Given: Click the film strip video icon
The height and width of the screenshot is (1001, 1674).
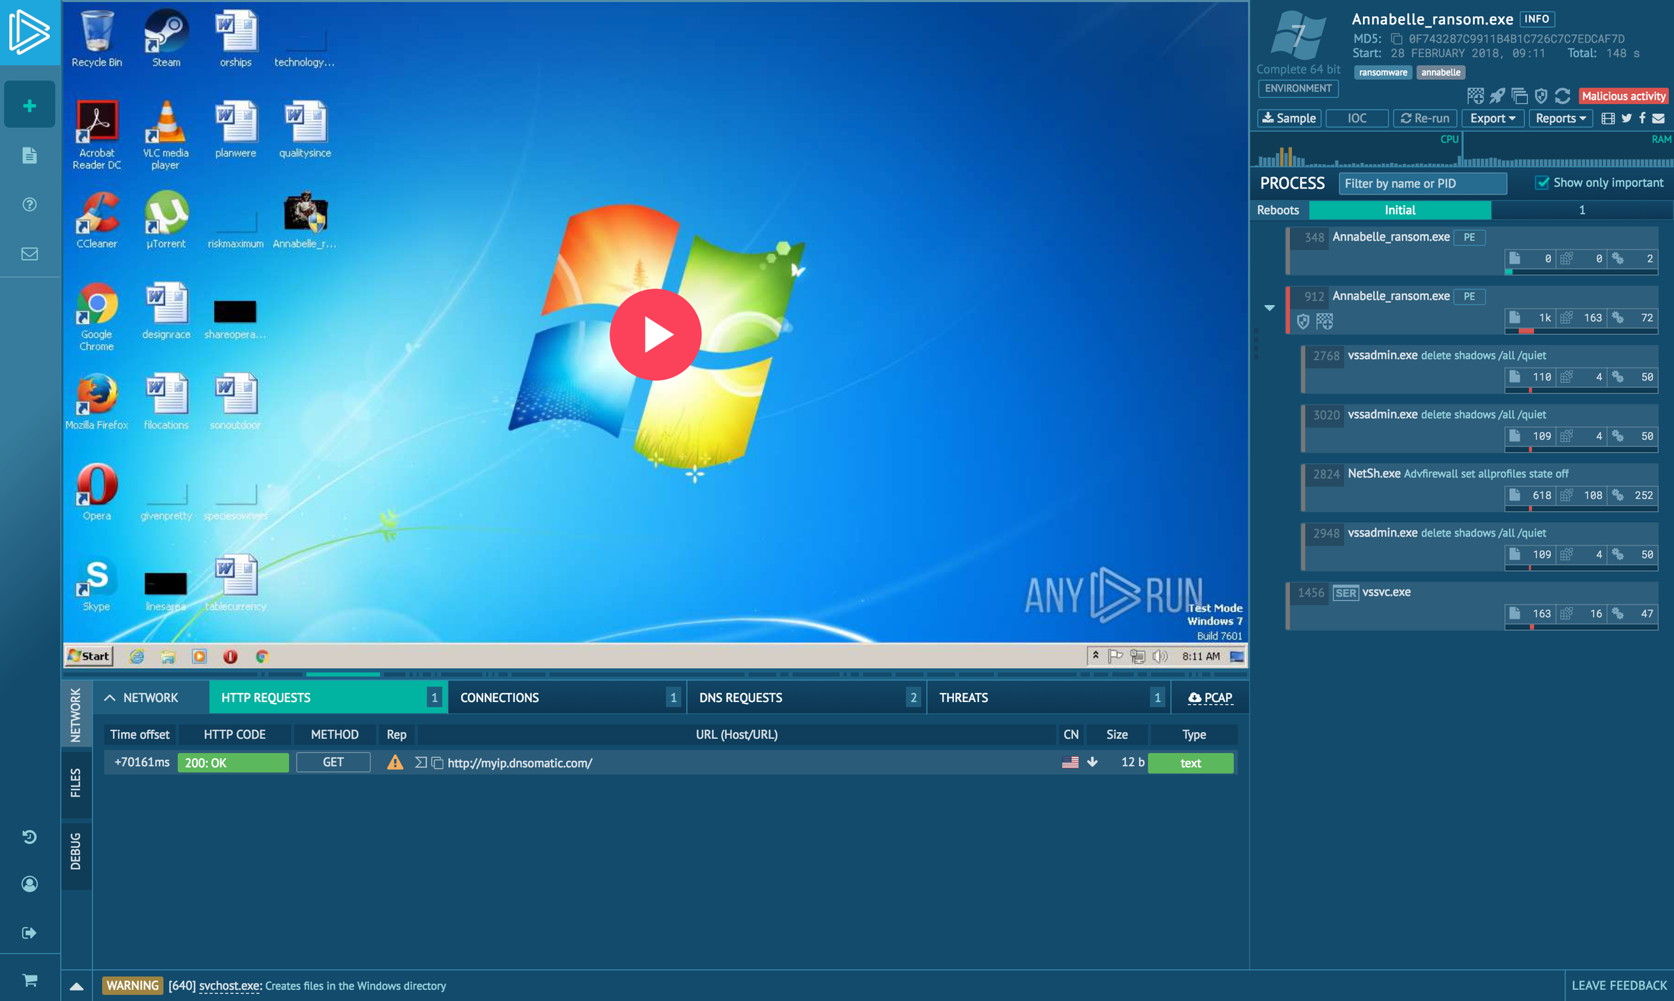Looking at the screenshot, I should point(1608,118).
